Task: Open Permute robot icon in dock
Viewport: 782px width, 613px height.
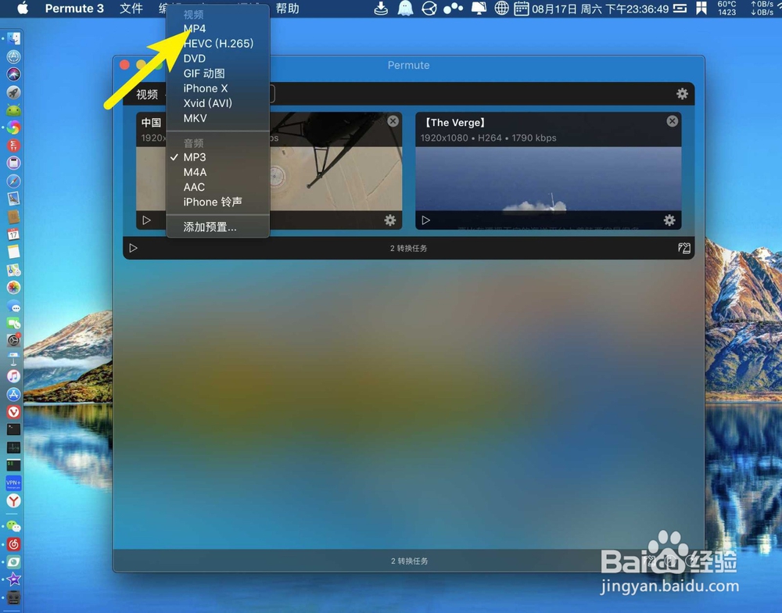Action: coord(13,597)
